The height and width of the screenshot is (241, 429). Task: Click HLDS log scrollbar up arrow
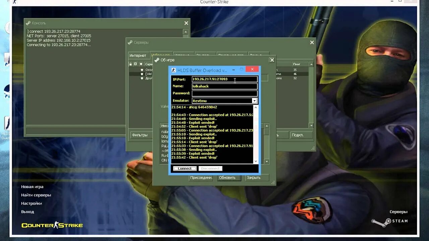pyautogui.click(x=256, y=108)
